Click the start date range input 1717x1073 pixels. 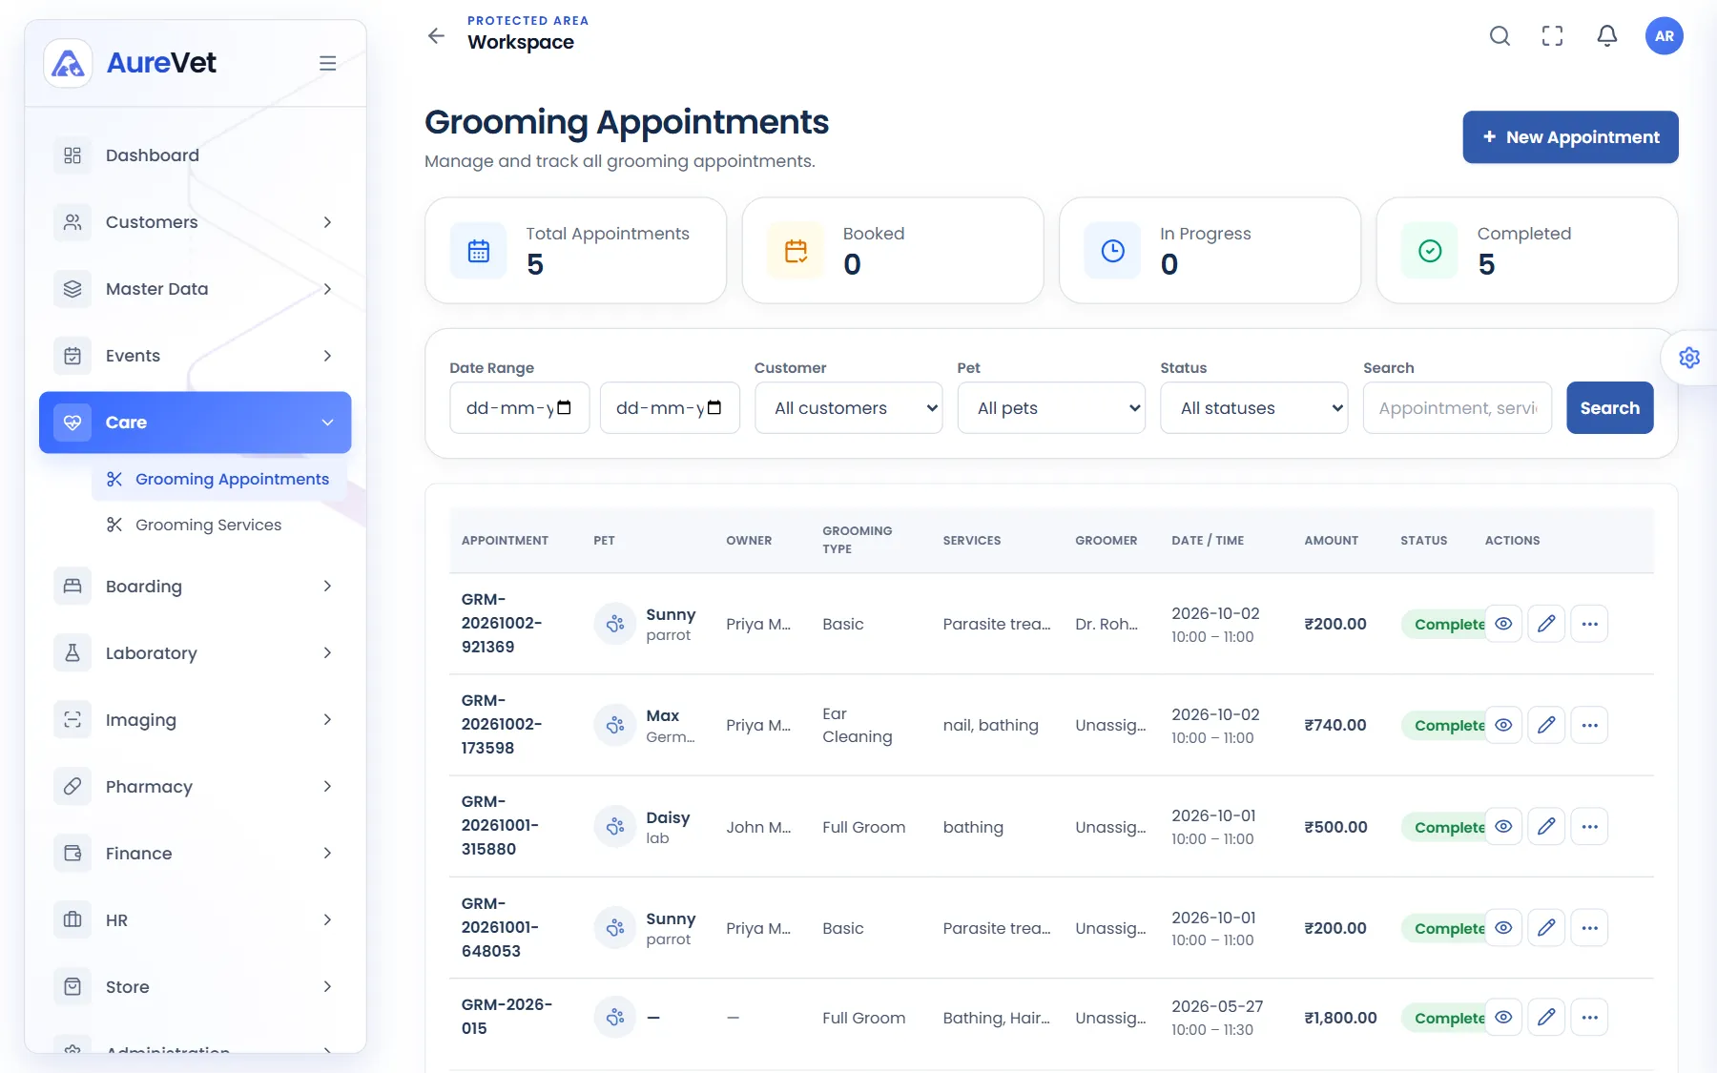pos(519,408)
